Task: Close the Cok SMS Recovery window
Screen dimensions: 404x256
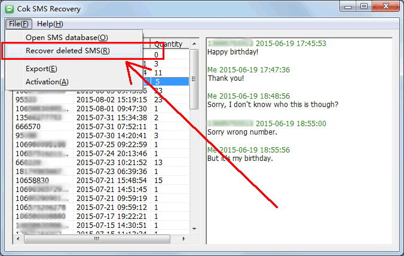Action: (x=385, y=7)
